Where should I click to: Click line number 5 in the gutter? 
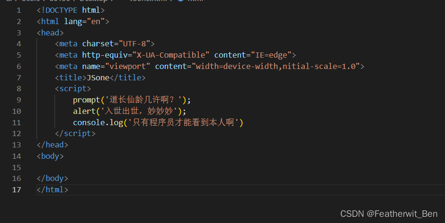[19, 55]
